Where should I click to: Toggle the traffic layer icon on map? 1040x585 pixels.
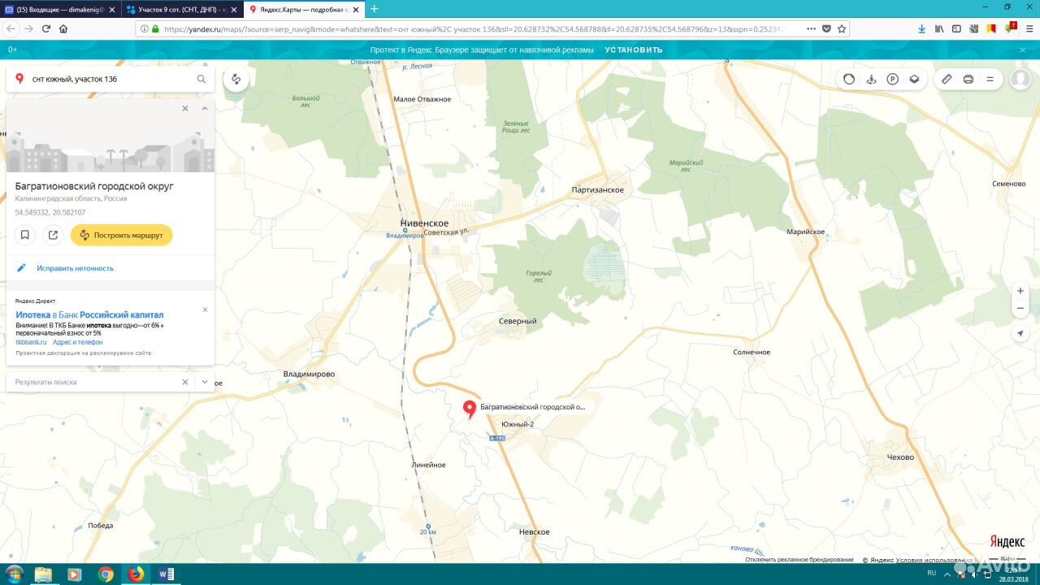pyautogui.click(x=849, y=79)
